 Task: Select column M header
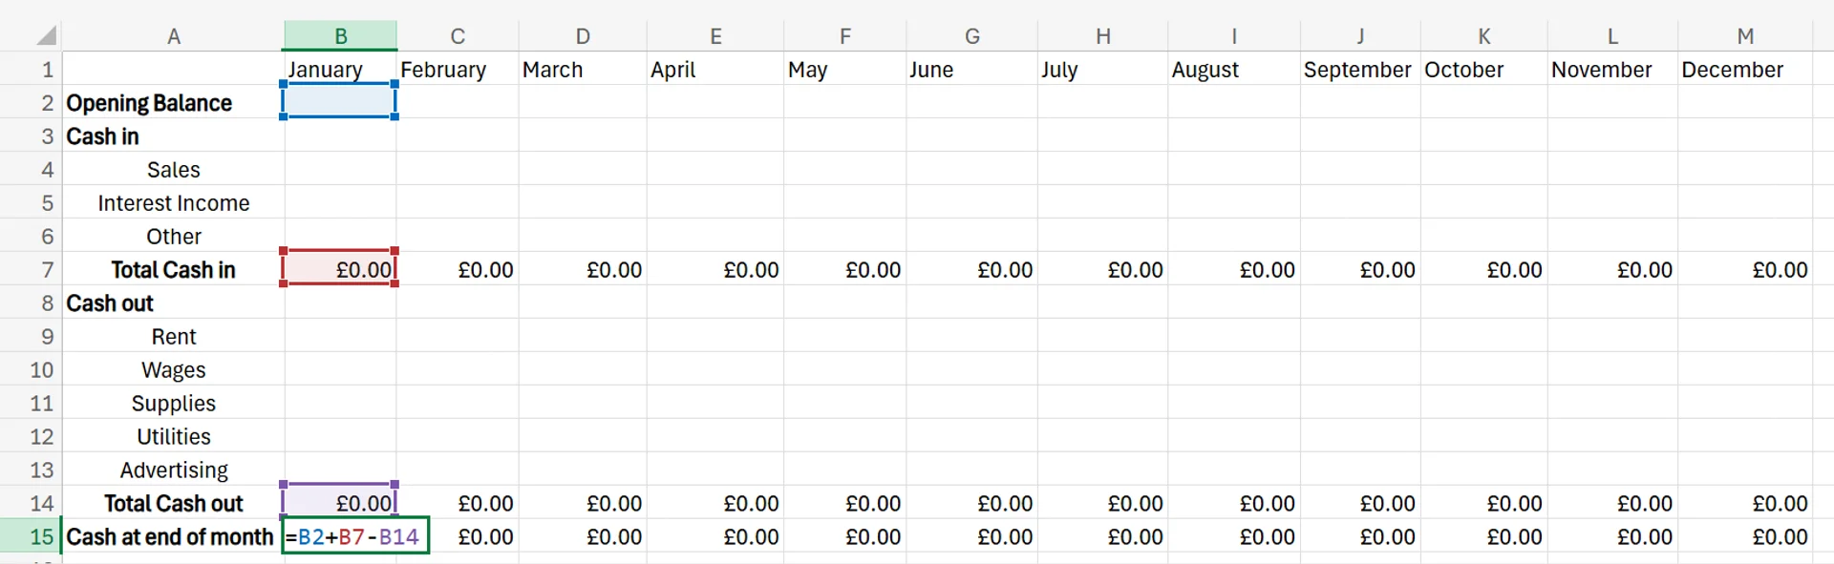pos(1746,34)
